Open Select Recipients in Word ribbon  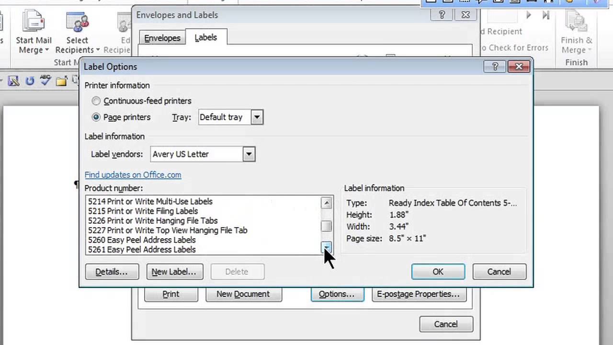click(77, 32)
